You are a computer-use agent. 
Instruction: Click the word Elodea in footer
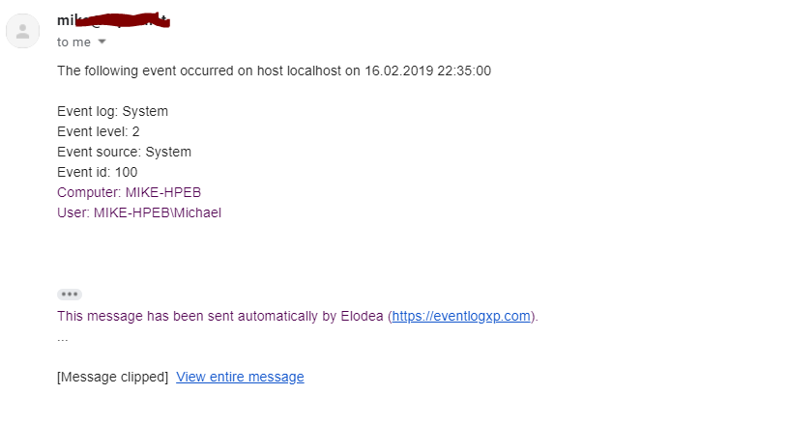[362, 316]
